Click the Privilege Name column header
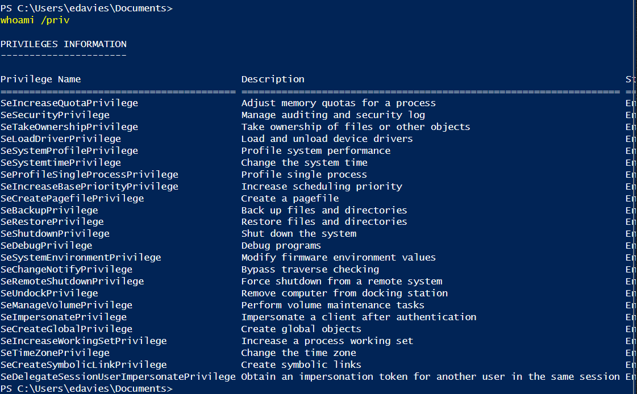This screenshot has width=637, height=394. click(x=40, y=79)
